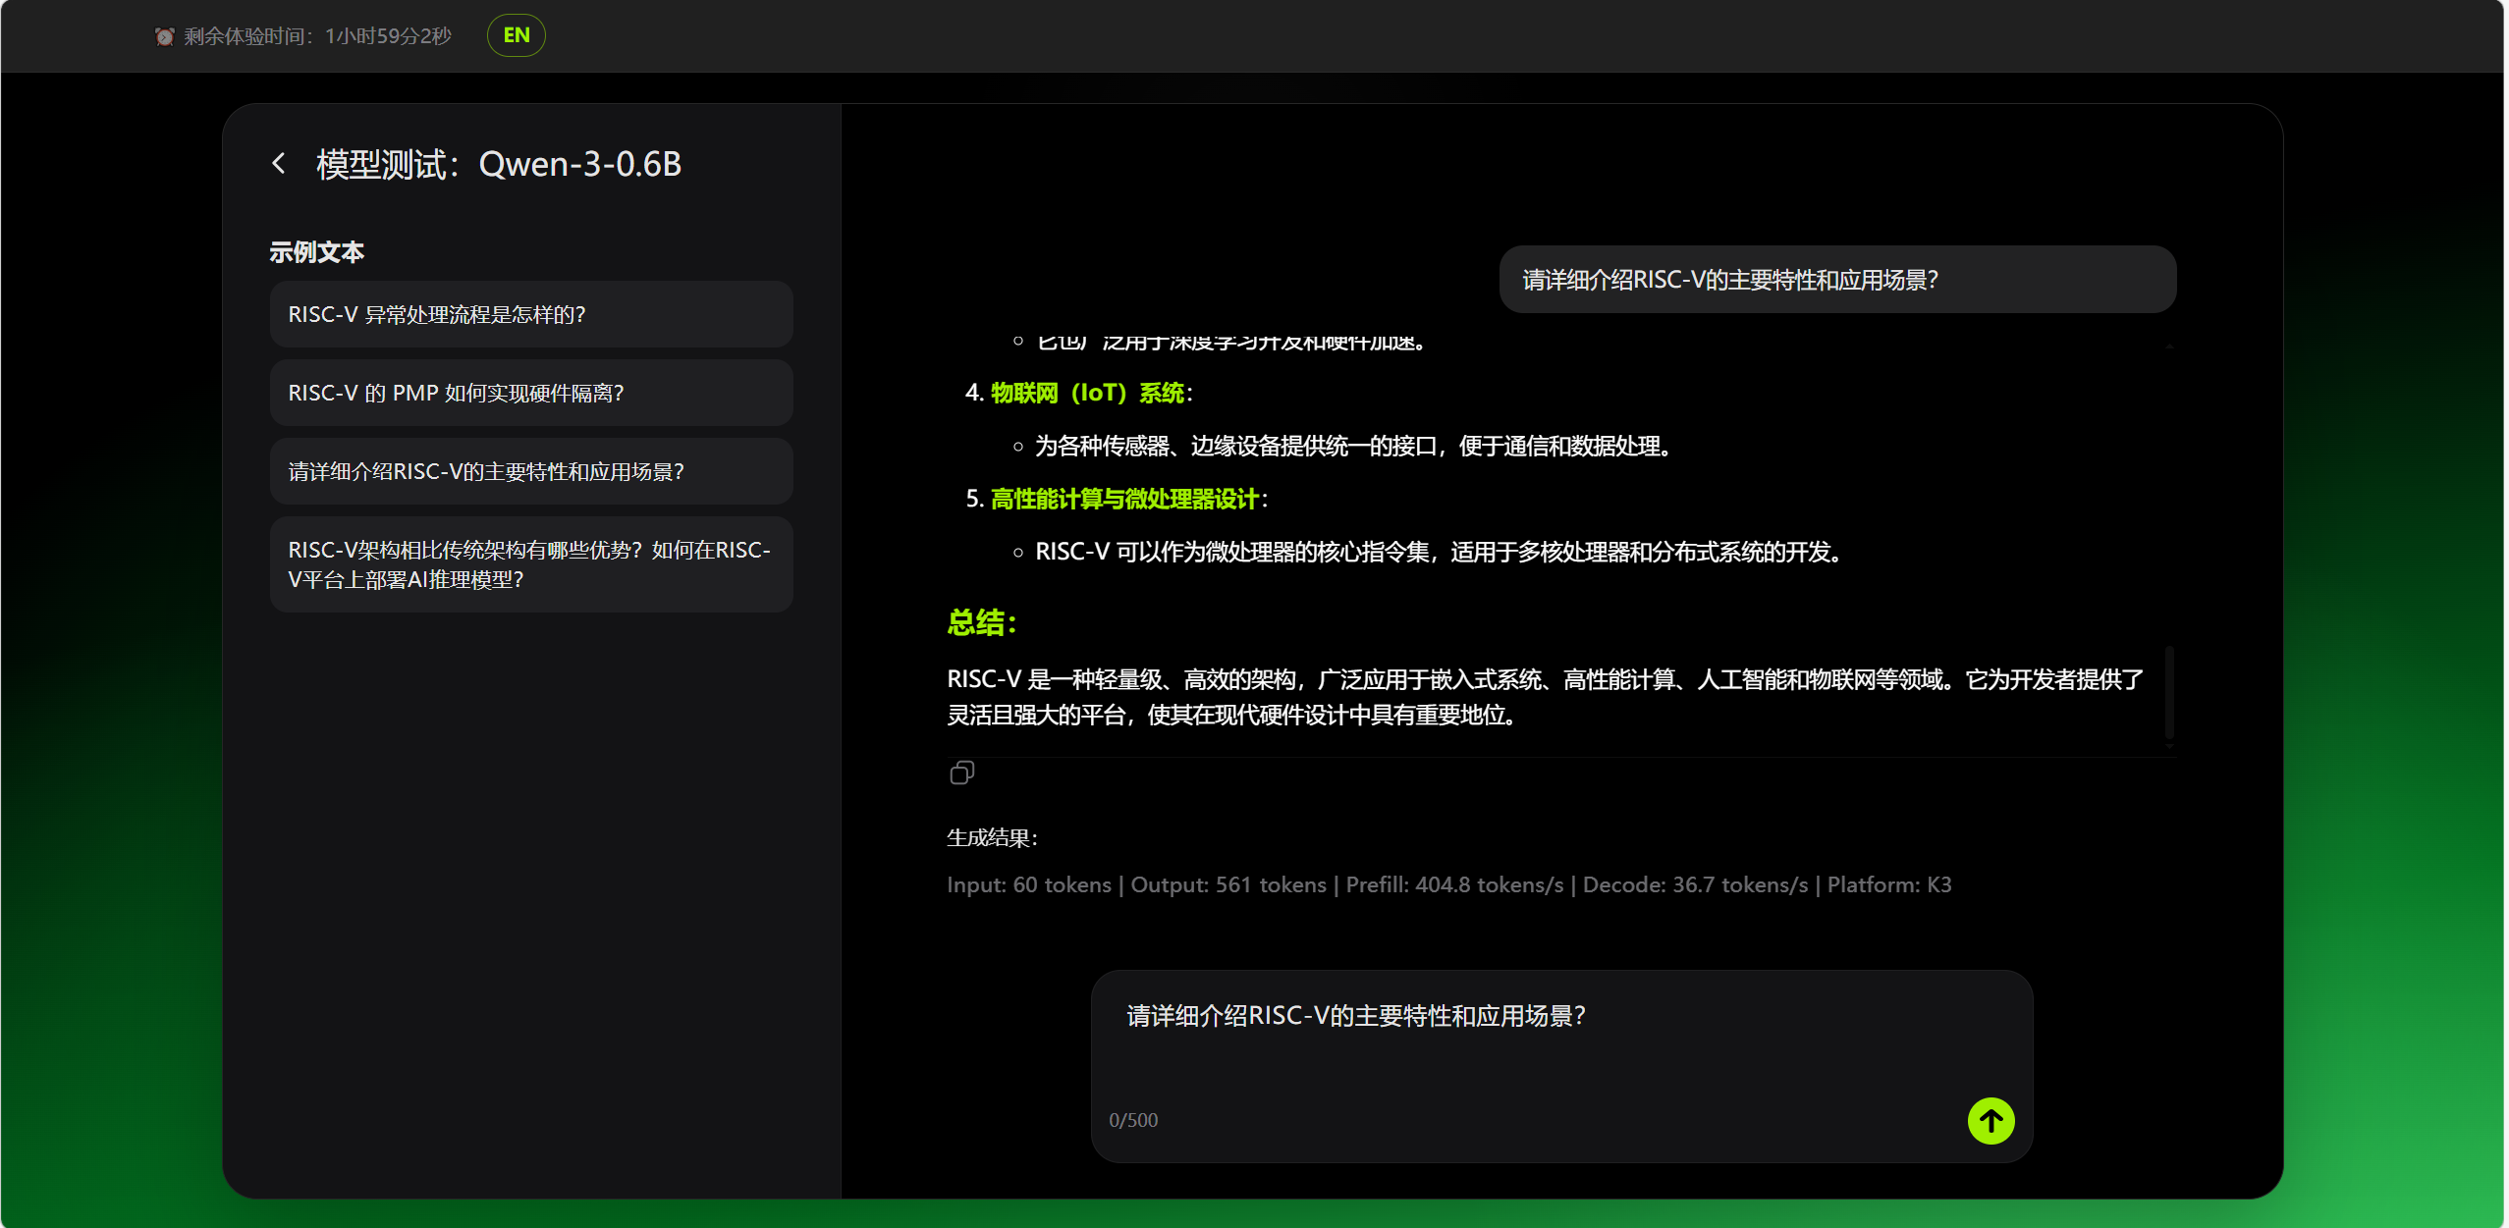The height and width of the screenshot is (1228, 2509).
Task: Click the 'Platform: K3' statistic
Action: coord(1889,884)
